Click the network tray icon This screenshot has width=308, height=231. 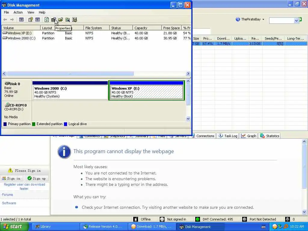click(280, 227)
